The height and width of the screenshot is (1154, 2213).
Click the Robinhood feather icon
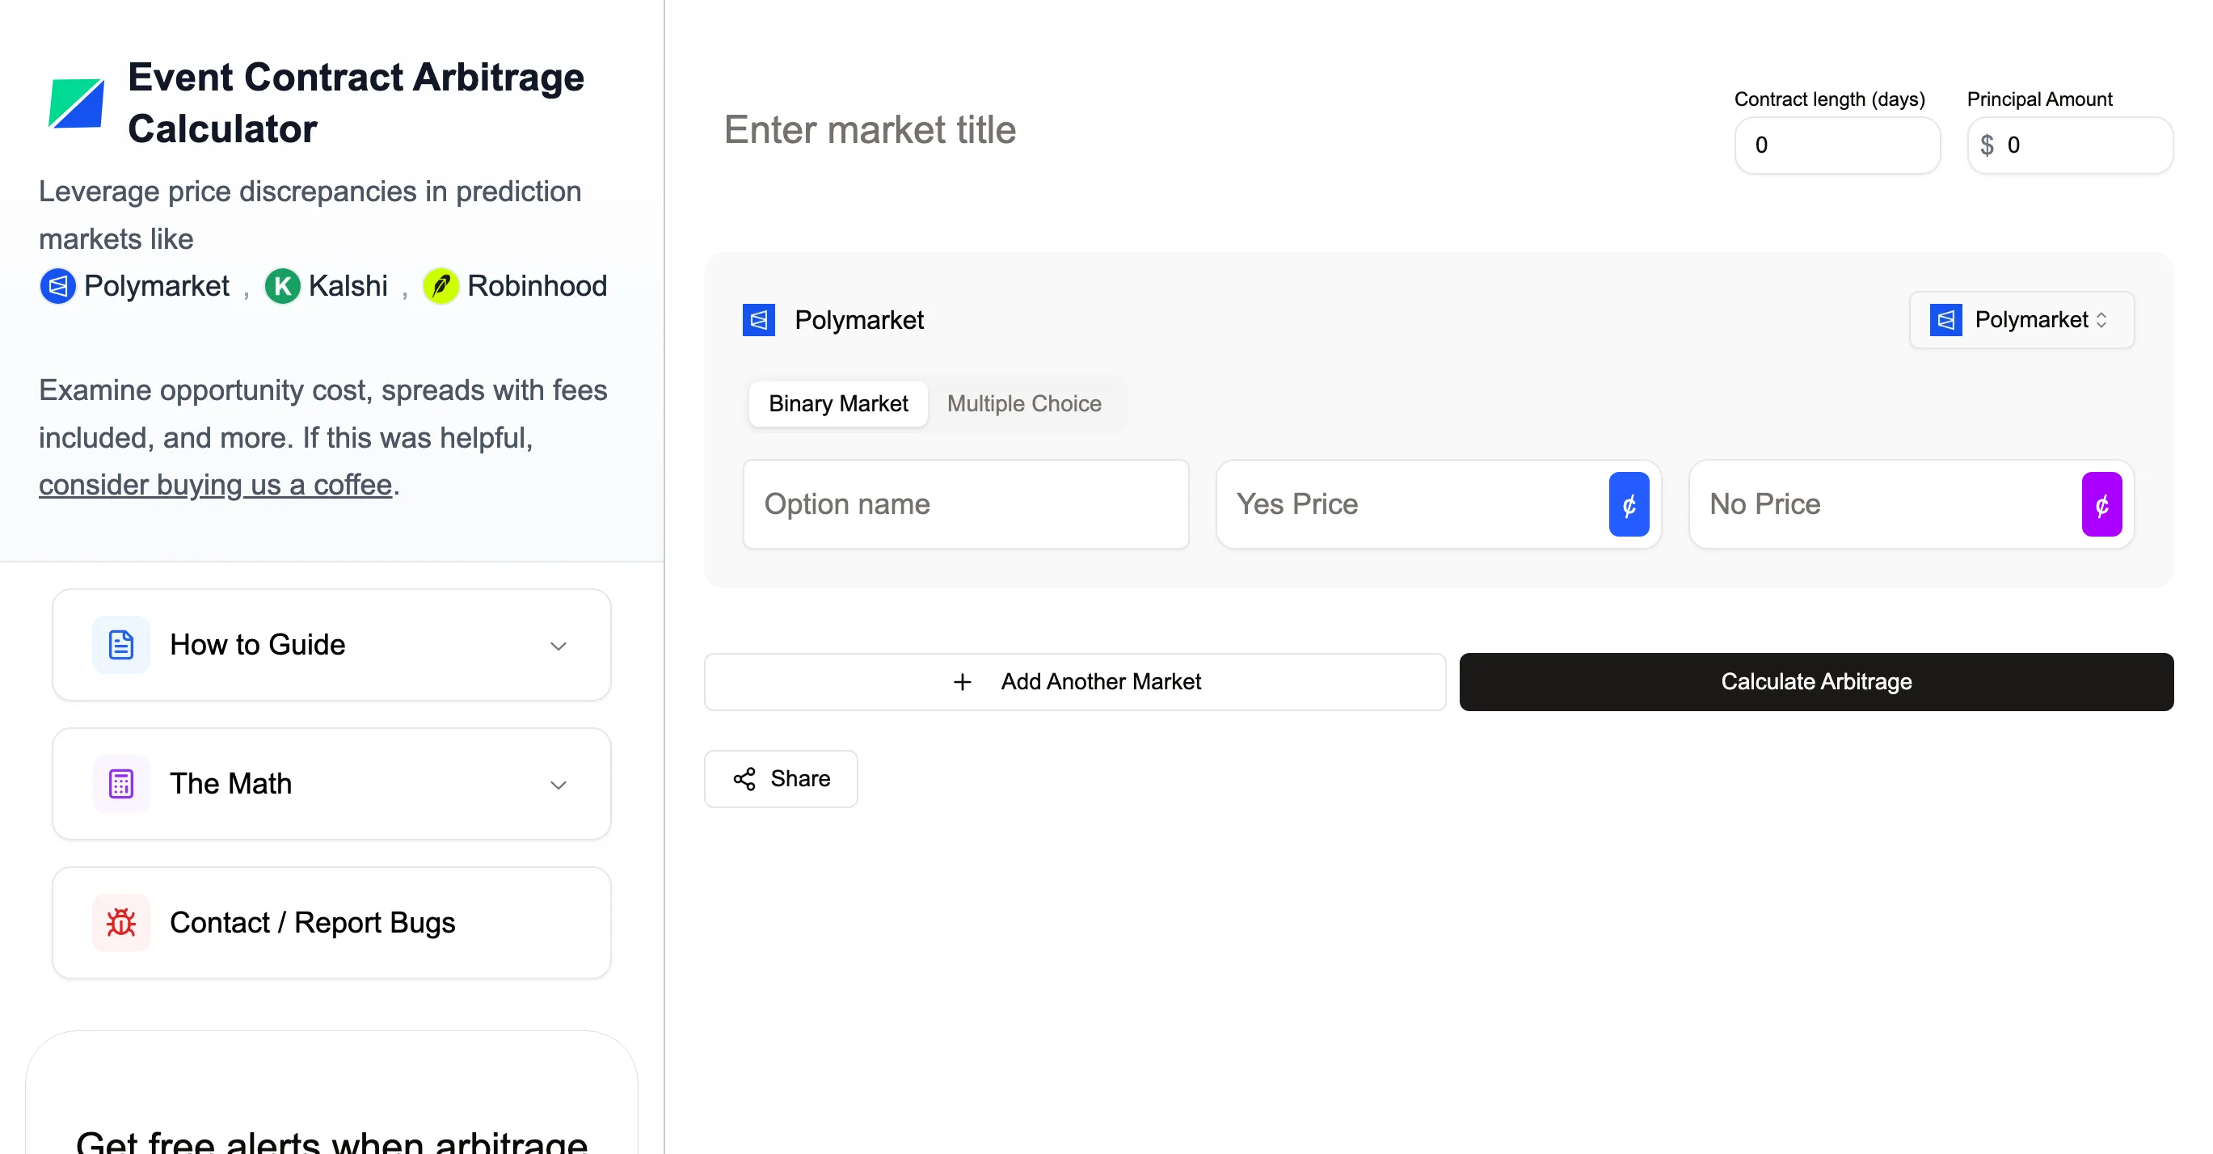coord(440,286)
